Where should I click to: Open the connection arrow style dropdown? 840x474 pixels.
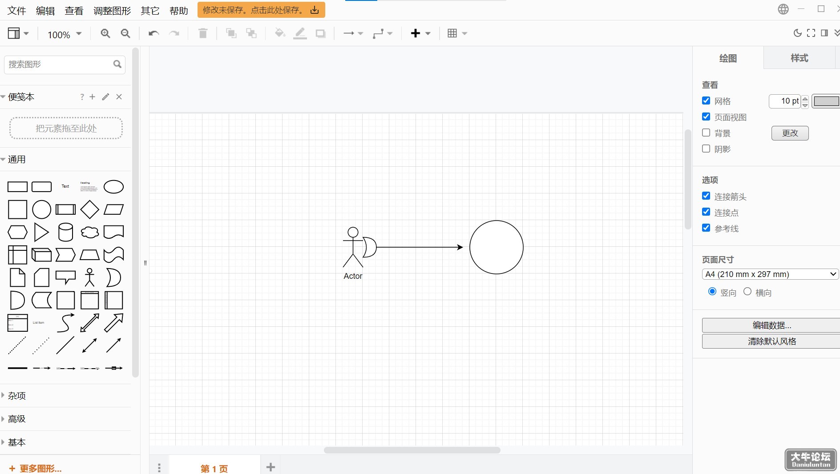click(x=353, y=33)
